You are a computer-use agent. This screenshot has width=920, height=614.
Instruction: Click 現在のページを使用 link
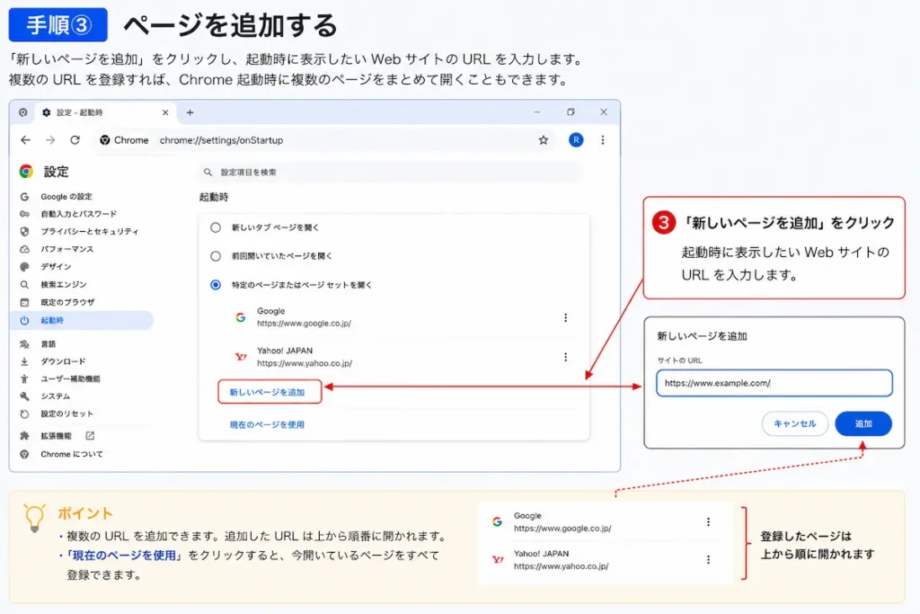[267, 424]
